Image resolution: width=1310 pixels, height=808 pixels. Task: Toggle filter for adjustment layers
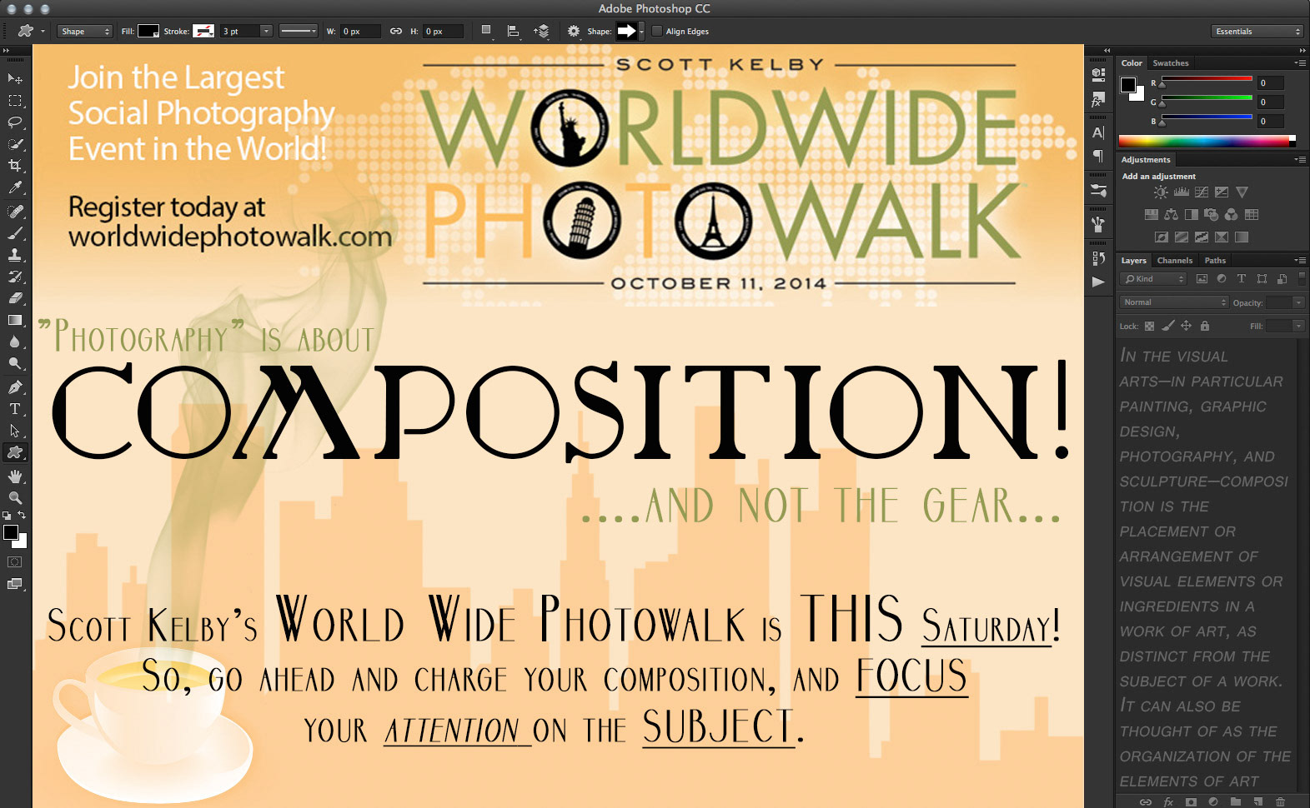coord(1222,279)
